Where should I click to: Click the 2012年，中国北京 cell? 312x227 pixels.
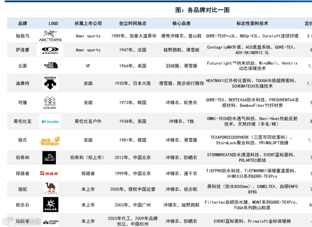click(x=133, y=158)
